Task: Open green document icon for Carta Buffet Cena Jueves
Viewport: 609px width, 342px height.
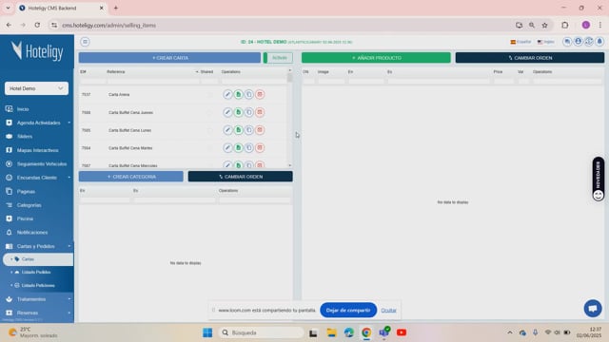Action: tap(239, 112)
